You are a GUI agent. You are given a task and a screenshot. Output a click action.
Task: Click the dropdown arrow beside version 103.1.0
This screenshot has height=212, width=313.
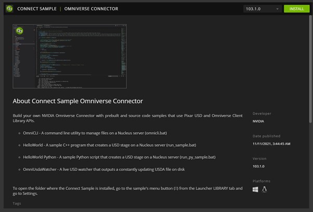[x=277, y=9]
